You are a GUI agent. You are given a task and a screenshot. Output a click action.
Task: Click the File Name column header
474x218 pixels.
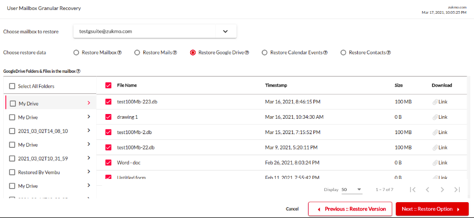[127, 86]
